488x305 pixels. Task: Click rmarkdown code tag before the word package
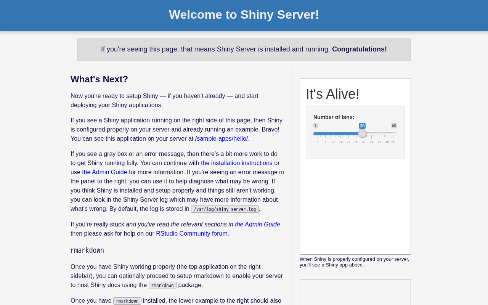click(162, 286)
